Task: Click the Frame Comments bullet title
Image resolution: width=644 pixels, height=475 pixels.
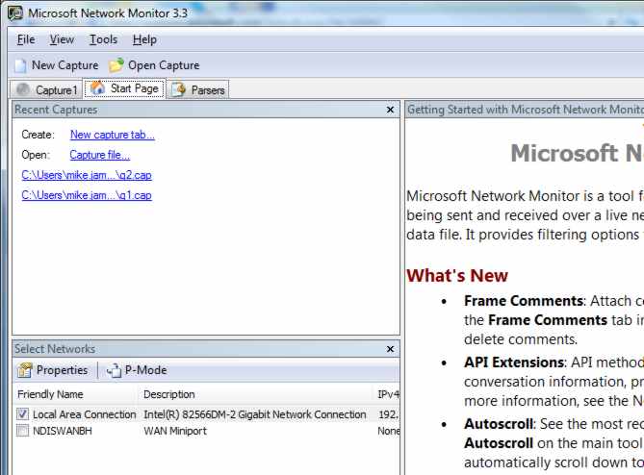Action: [x=524, y=301]
